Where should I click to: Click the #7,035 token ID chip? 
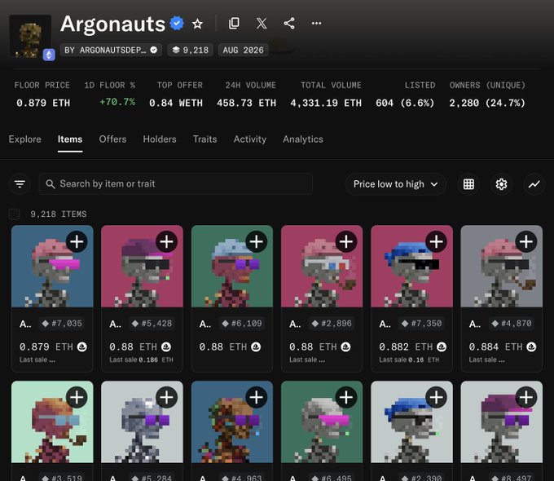(62, 324)
